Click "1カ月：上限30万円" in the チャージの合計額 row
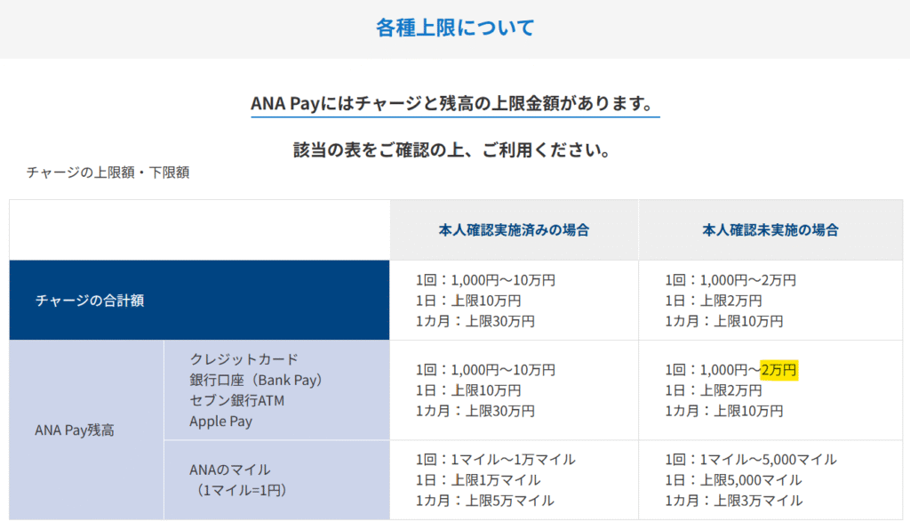910x522 pixels. (475, 321)
